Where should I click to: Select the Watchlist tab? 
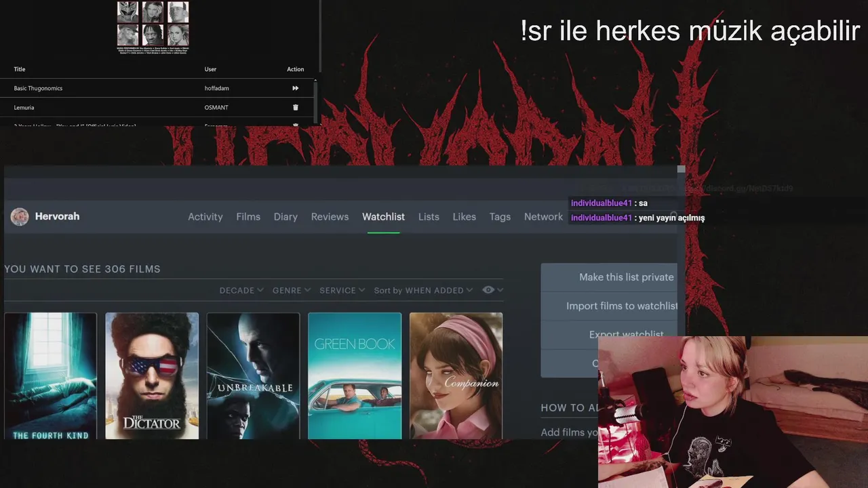tap(383, 217)
